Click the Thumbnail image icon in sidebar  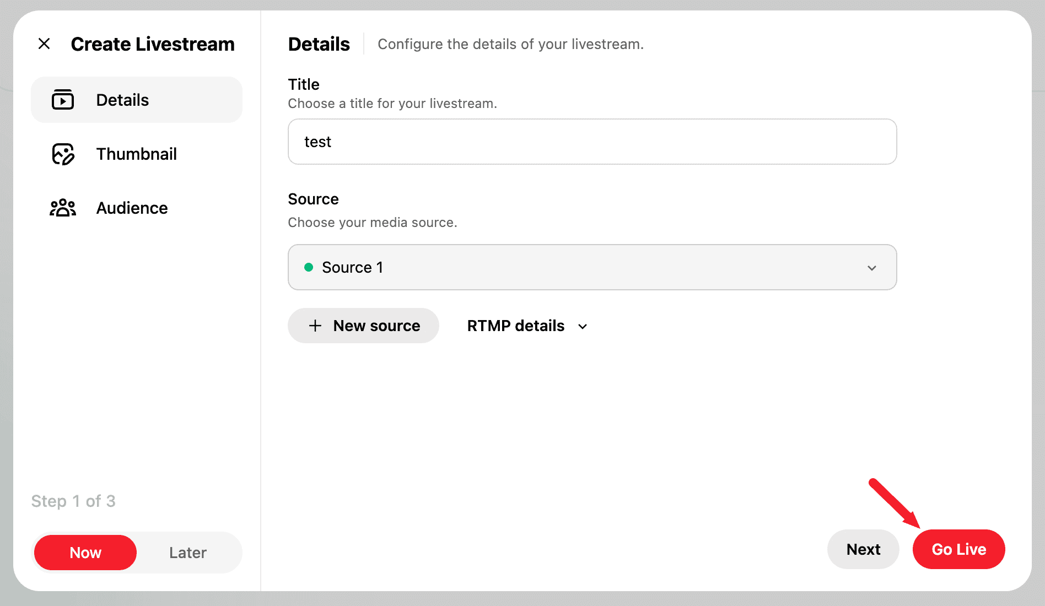tap(63, 154)
